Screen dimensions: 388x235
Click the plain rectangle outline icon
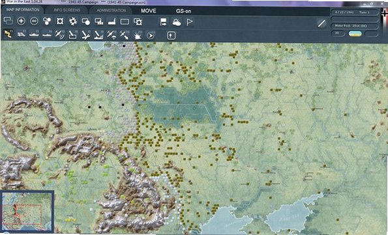pyautogui.click(x=125, y=22)
